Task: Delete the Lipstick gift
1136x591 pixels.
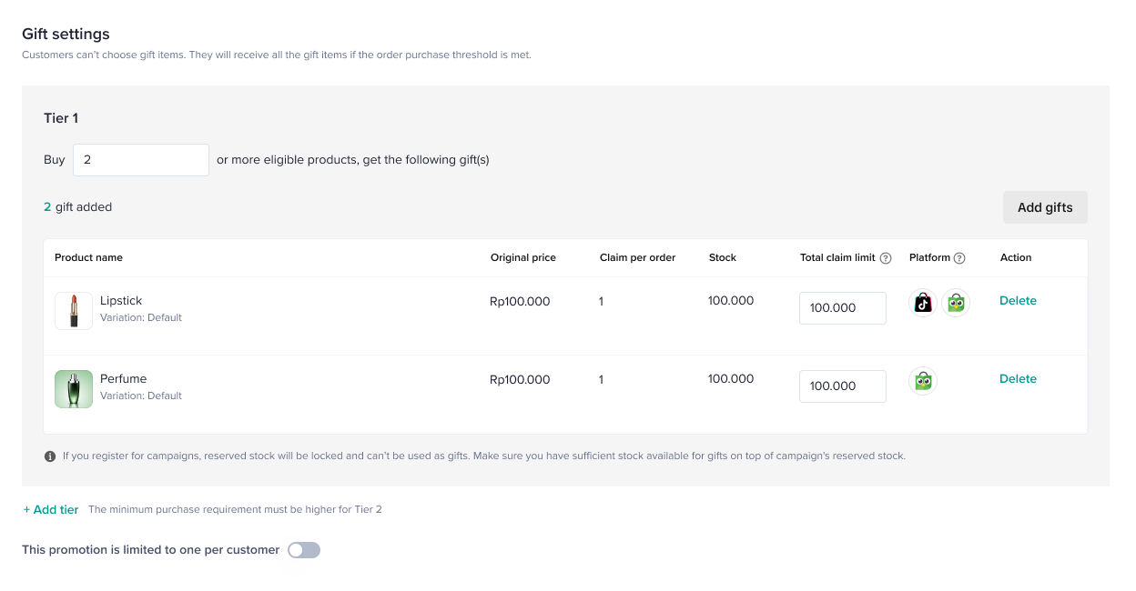Action: click(1018, 301)
